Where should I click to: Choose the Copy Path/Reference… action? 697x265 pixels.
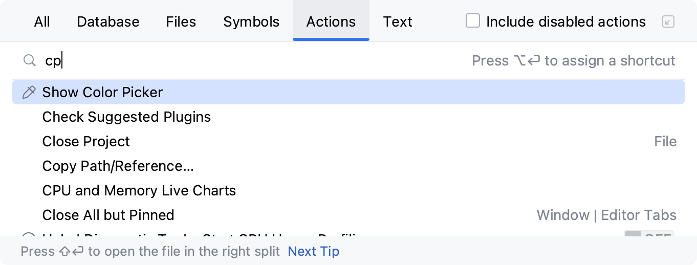(118, 166)
